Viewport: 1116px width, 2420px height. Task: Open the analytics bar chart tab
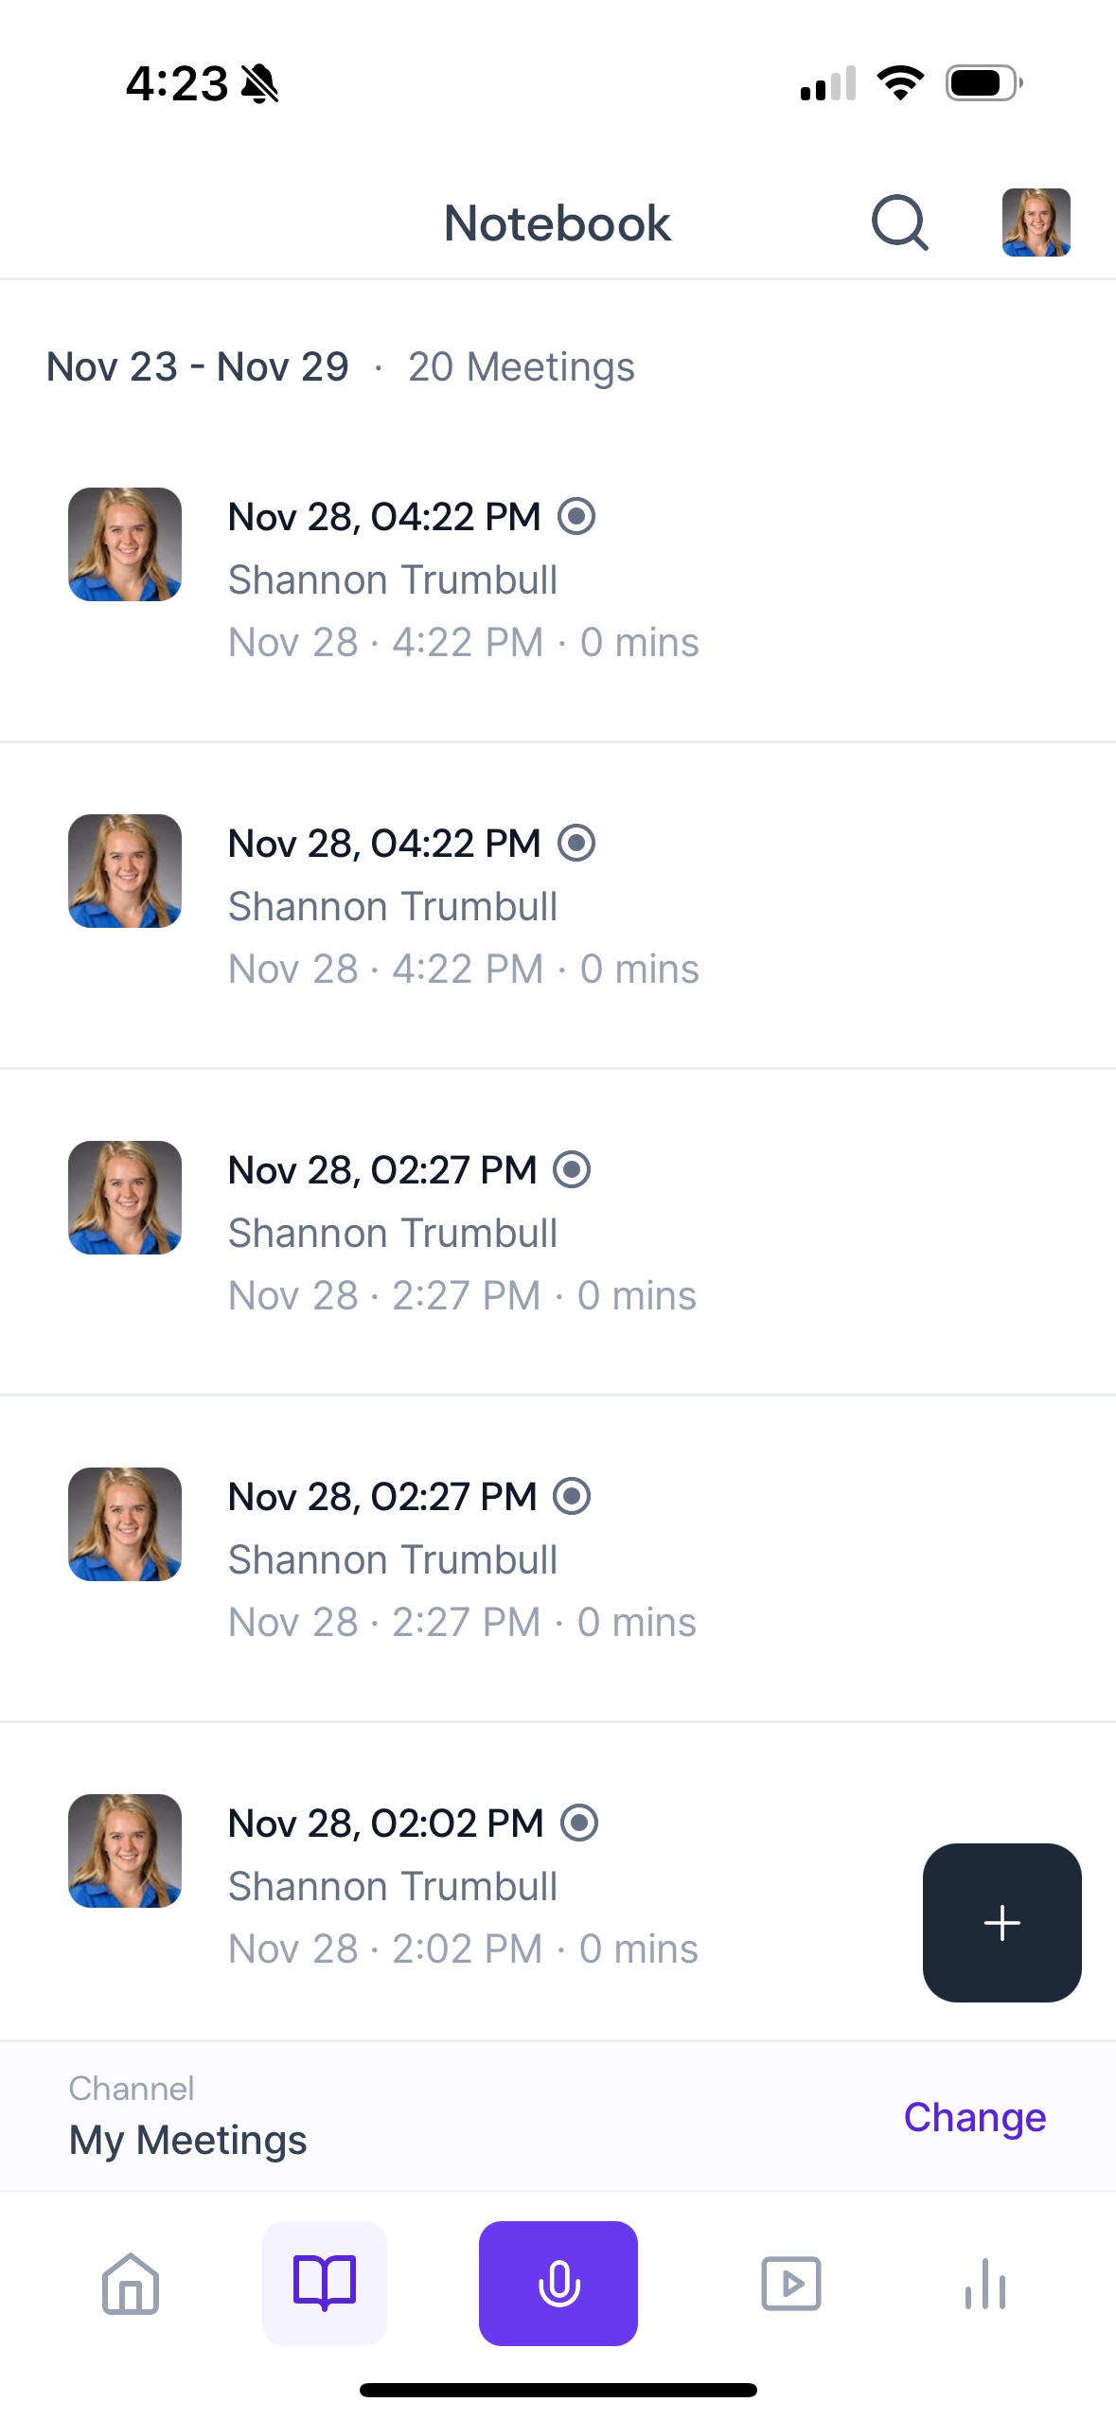point(984,2284)
